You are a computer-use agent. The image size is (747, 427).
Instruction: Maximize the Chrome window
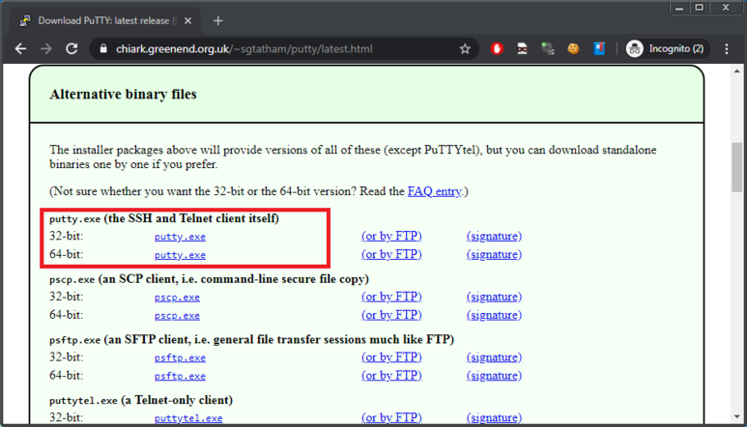click(x=700, y=8)
